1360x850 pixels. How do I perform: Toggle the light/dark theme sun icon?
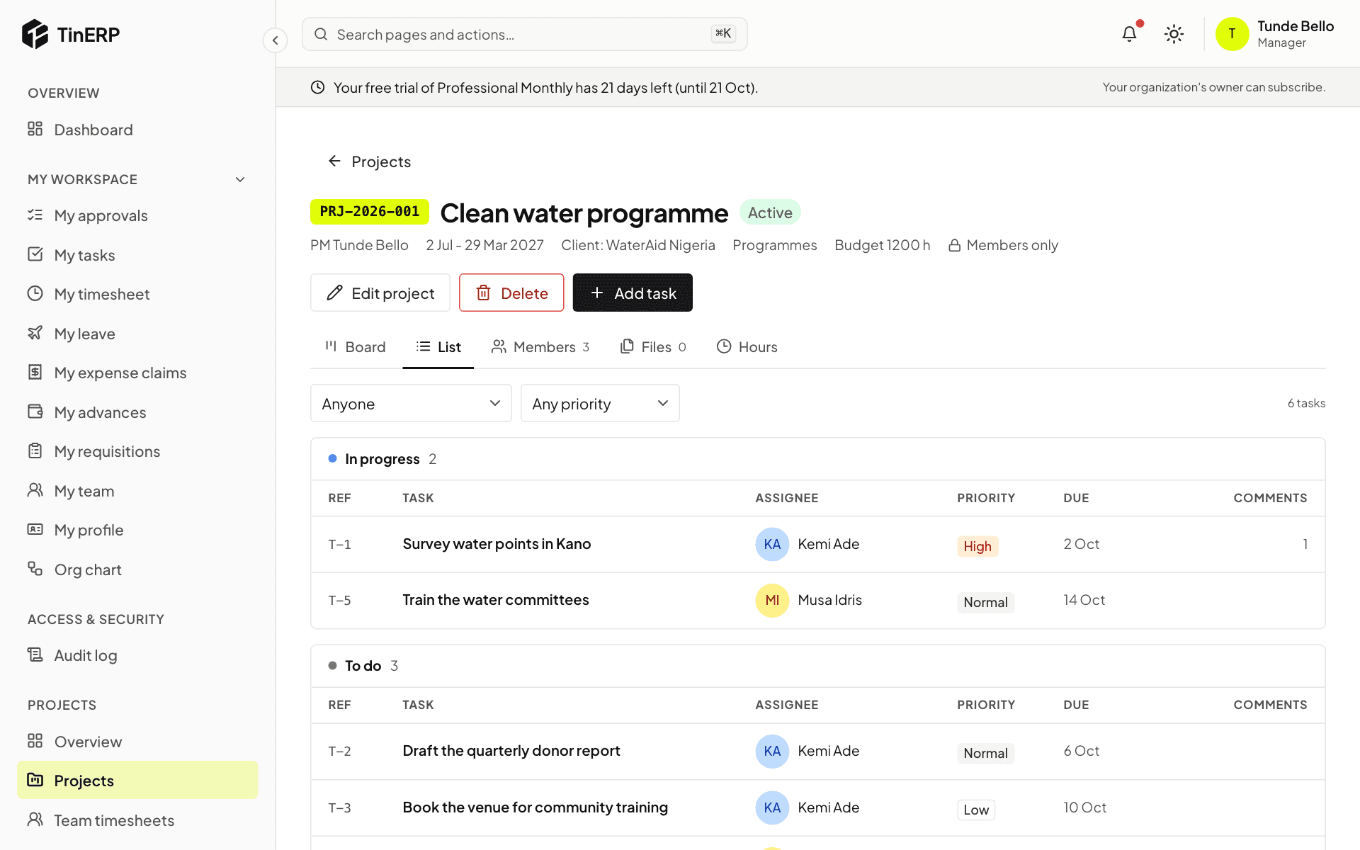(x=1174, y=34)
